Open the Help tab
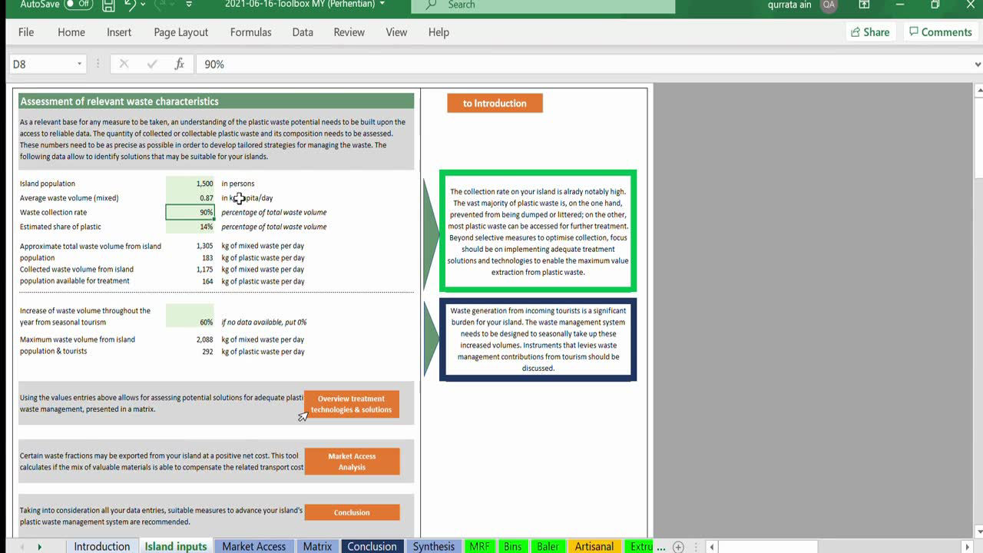The image size is (983, 553). (x=439, y=32)
